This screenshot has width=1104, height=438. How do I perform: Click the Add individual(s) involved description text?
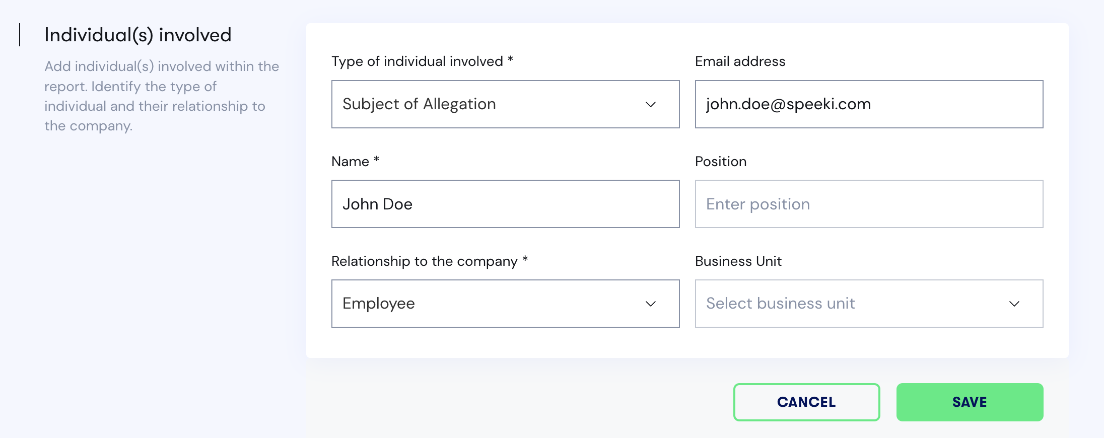click(162, 96)
